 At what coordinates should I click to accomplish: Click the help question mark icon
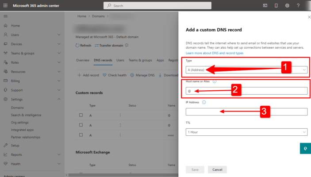click(x=298, y=5)
